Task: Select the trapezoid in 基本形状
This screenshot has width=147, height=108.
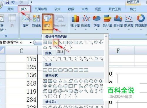Action: [x=76, y=81]
